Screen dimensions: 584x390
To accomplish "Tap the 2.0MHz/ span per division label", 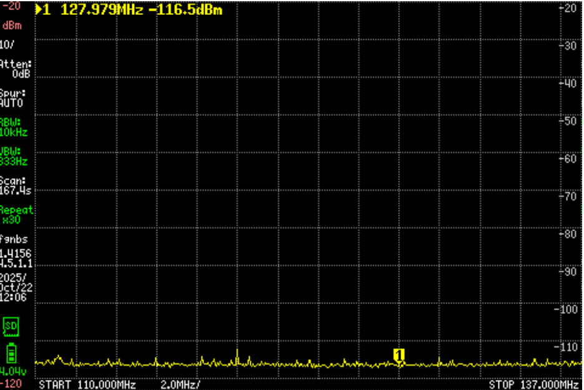I will pyautogui.click(x=180, y=384).
